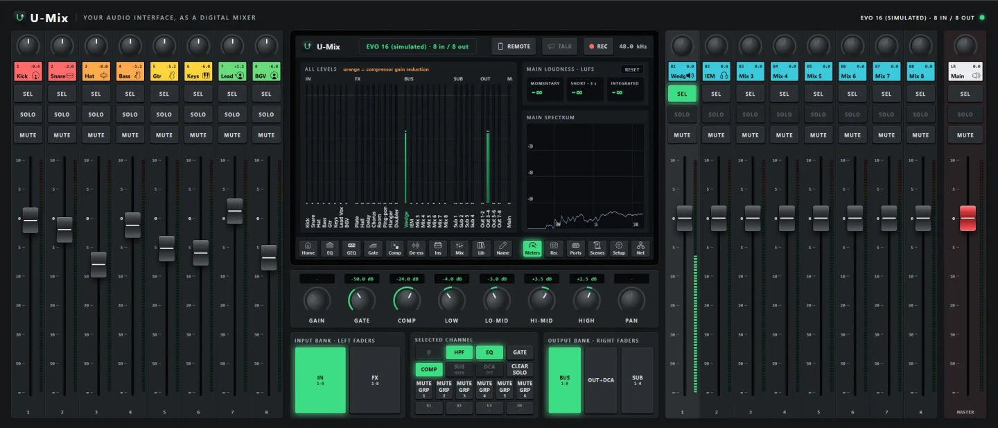Toggle Mute Group 4
The height and width of the screenshot is (428, 998).
[x=484, y=388]
